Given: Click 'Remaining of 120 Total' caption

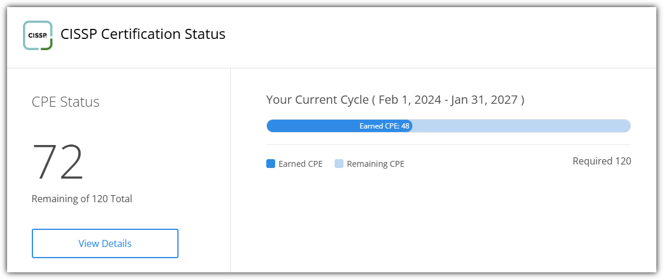Looking at the screenshot, I should tap(82, 199).
